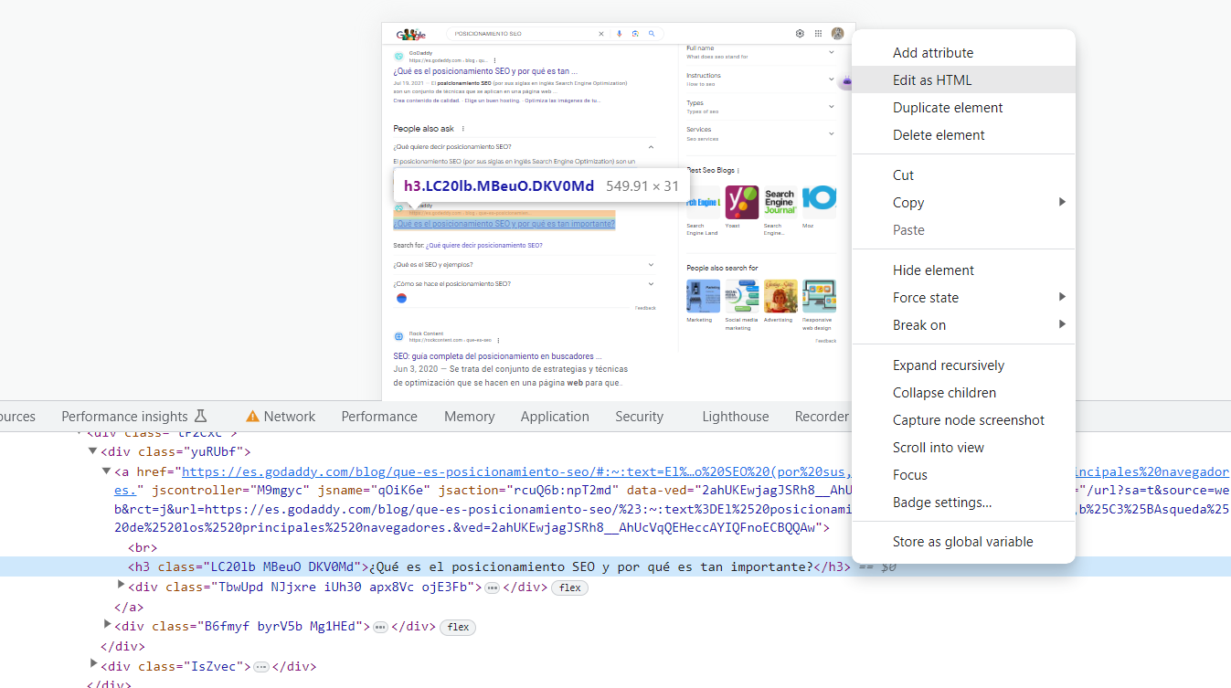Screen dimensions: 1231x688
Task: Click the purple bot extension icon
Action: [846, 82]
